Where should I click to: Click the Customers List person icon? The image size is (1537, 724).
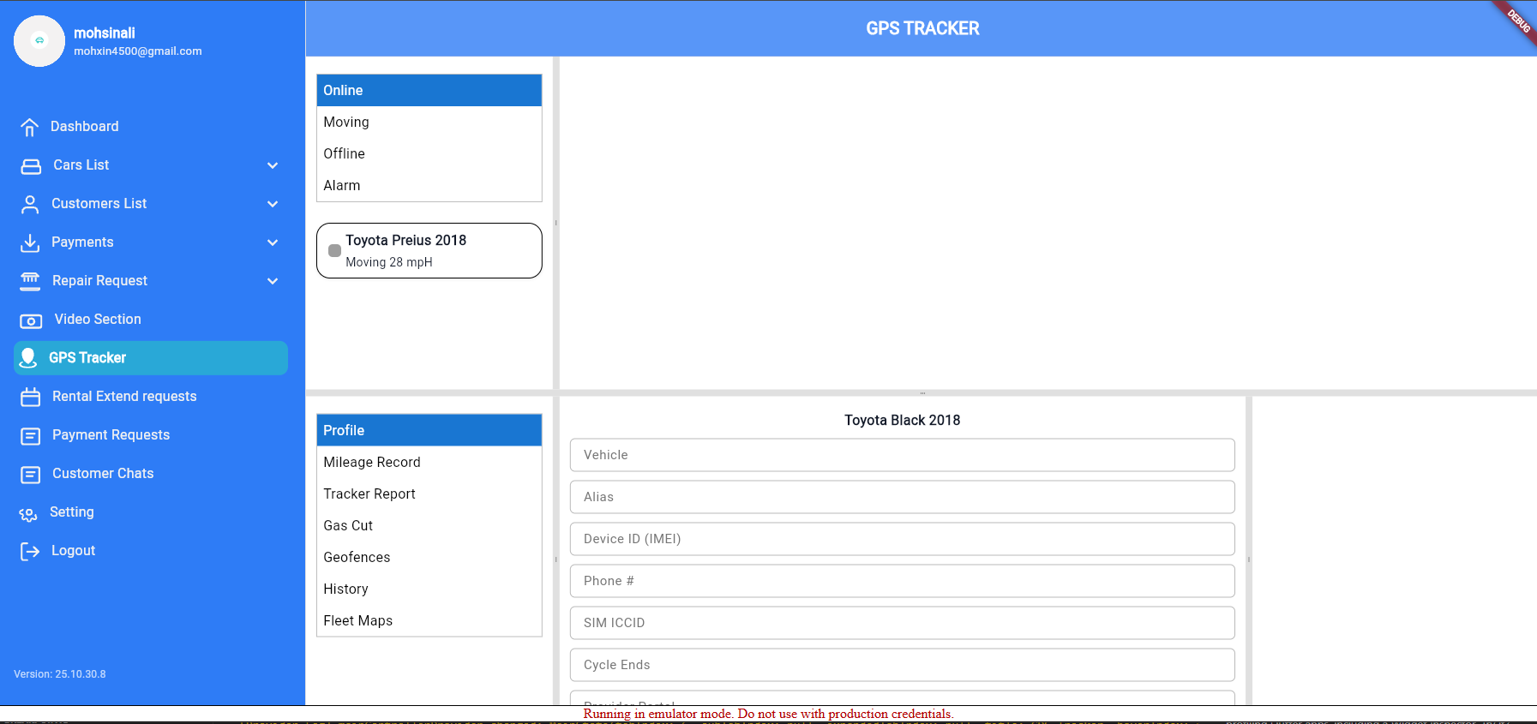point(30,204)
